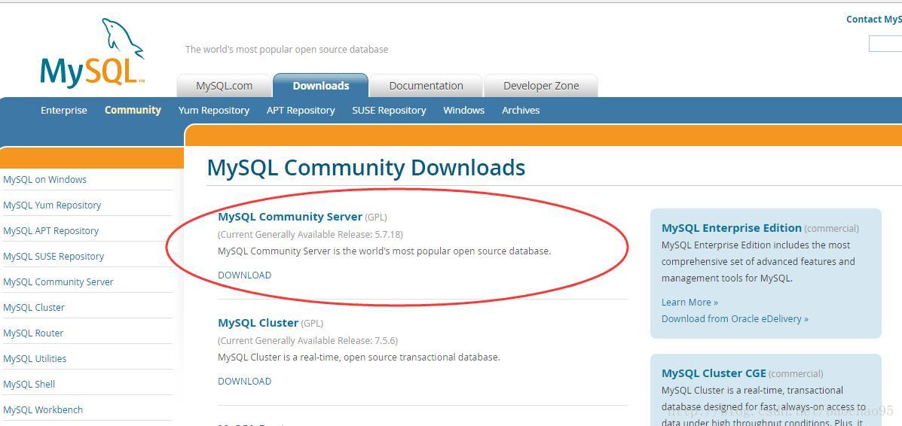The image size is (902, 426).
Task: Select Windows in the navigation bar
Action: [463, 111]
